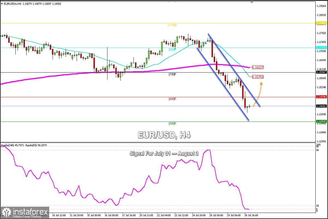
Task: Click the Aguila(50) 98.2879 indicator label
Action: [36, 145]
